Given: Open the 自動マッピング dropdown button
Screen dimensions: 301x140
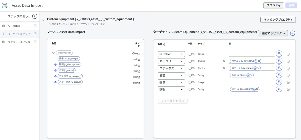Looking at the screenshot, I should (273, 33).
